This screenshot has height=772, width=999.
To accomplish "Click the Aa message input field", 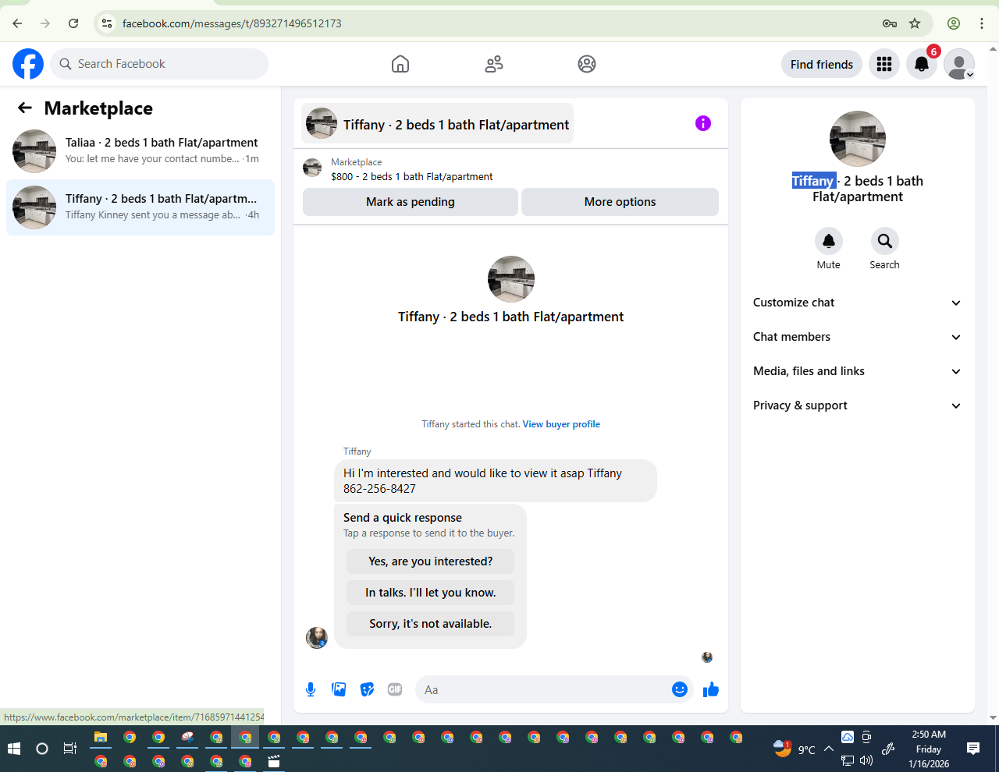I will (543, 689).
